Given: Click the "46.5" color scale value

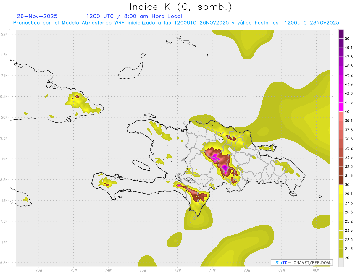Looking at the screenshot, I should pyautogui.click(x=348, y=66).
